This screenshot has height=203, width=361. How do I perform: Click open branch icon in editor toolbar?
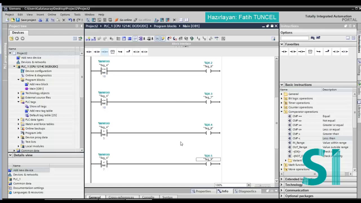coord(120,52)
